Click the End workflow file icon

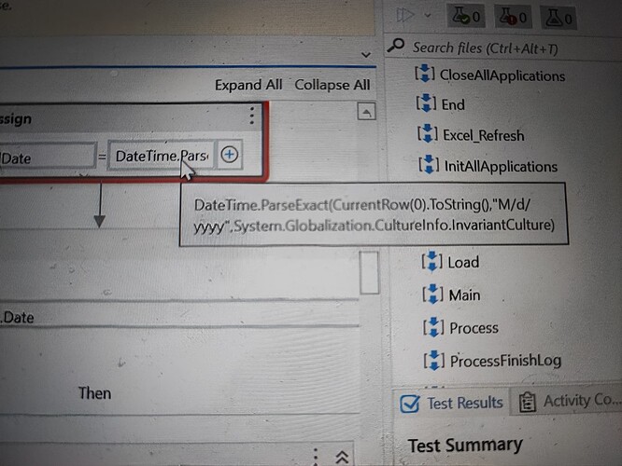pyautogui.click(x=427, y=103)
